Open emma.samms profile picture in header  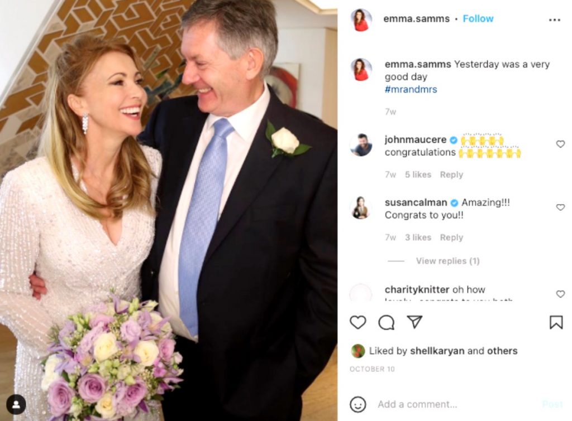361,20
